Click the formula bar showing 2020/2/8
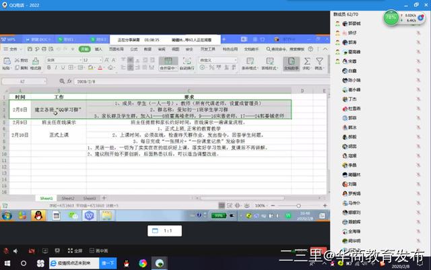 tap(201, 81)
